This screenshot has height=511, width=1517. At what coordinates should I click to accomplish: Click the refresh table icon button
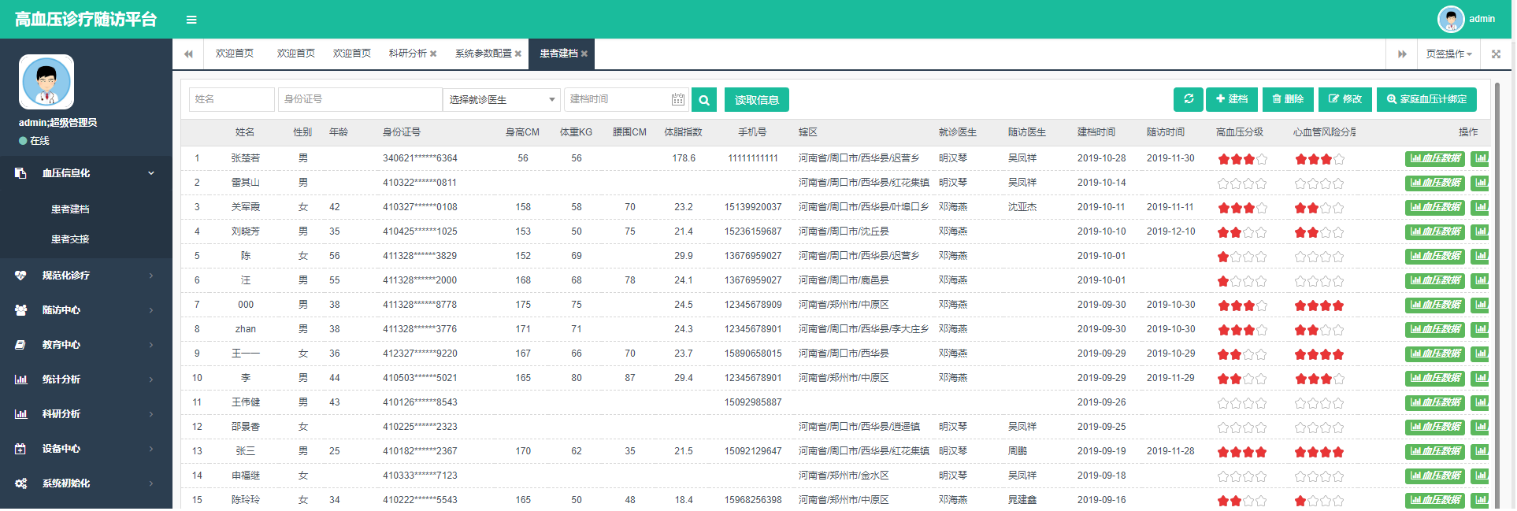1188,99
